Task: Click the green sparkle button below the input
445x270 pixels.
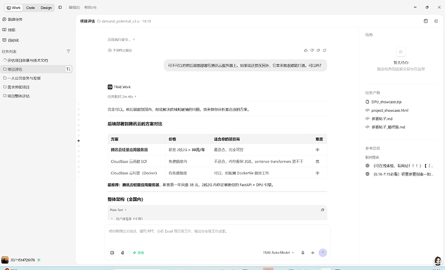Action: point(138,253)
